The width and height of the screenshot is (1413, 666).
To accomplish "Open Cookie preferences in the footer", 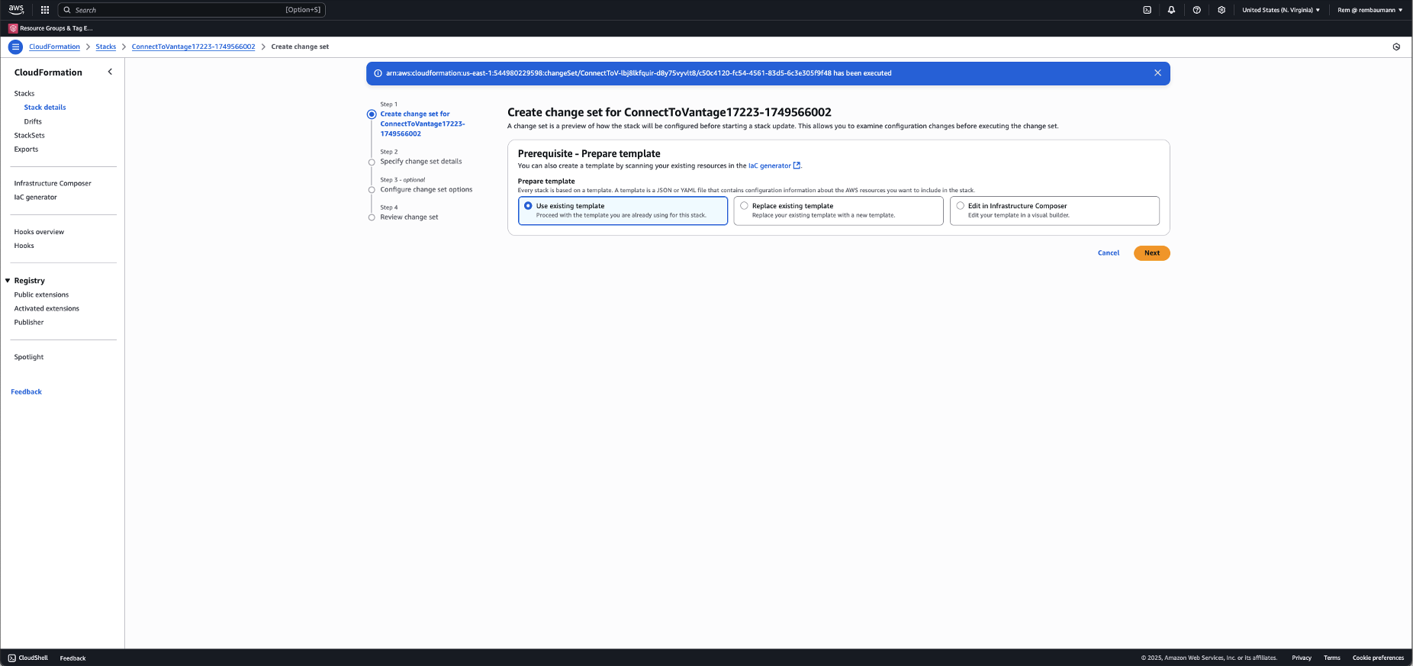I will 1378,658.
